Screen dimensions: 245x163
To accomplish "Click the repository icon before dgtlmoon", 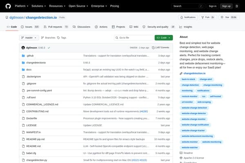I will [x=7, y=18].
